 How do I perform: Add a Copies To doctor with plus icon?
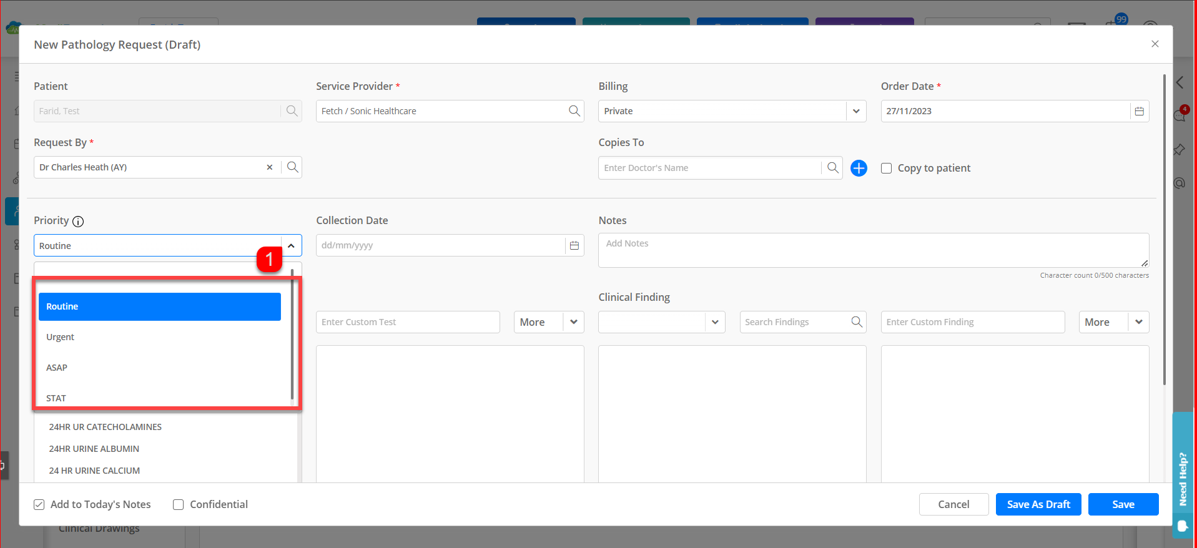(x=859, y=168)
